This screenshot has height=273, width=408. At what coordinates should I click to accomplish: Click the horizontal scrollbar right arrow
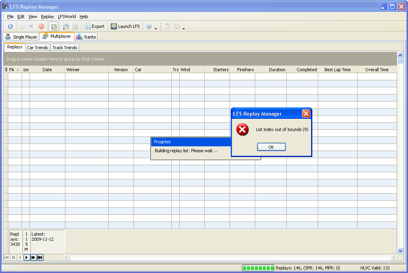(393, 257)
